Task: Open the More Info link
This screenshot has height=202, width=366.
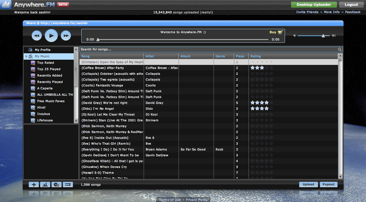Action: pyautogui.click(x=332, y=12)
